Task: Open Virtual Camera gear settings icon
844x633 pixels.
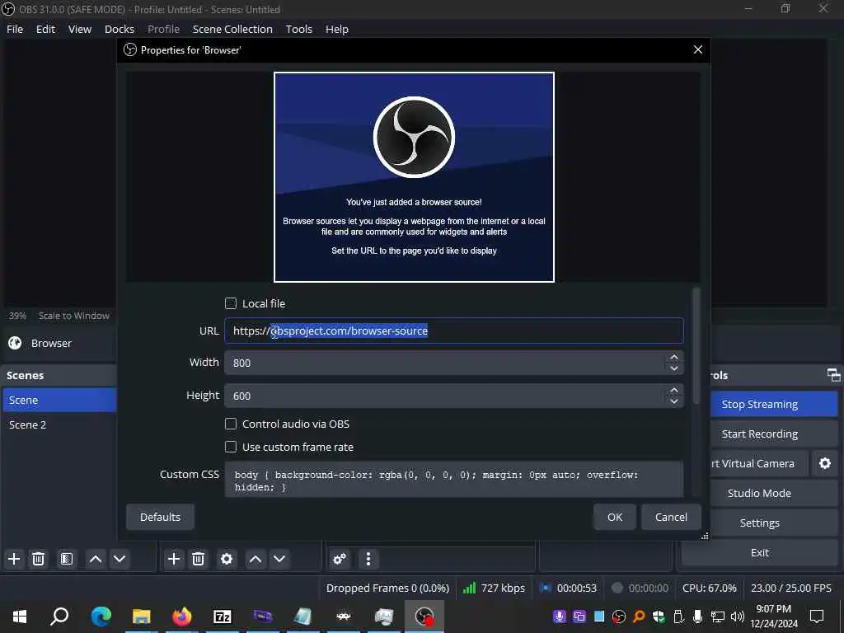Action: [824, 463]
